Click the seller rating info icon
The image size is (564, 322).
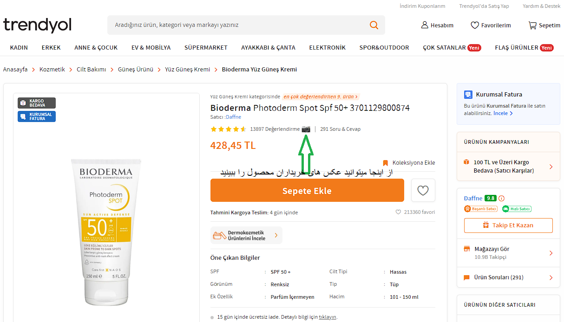coord(501,198)
